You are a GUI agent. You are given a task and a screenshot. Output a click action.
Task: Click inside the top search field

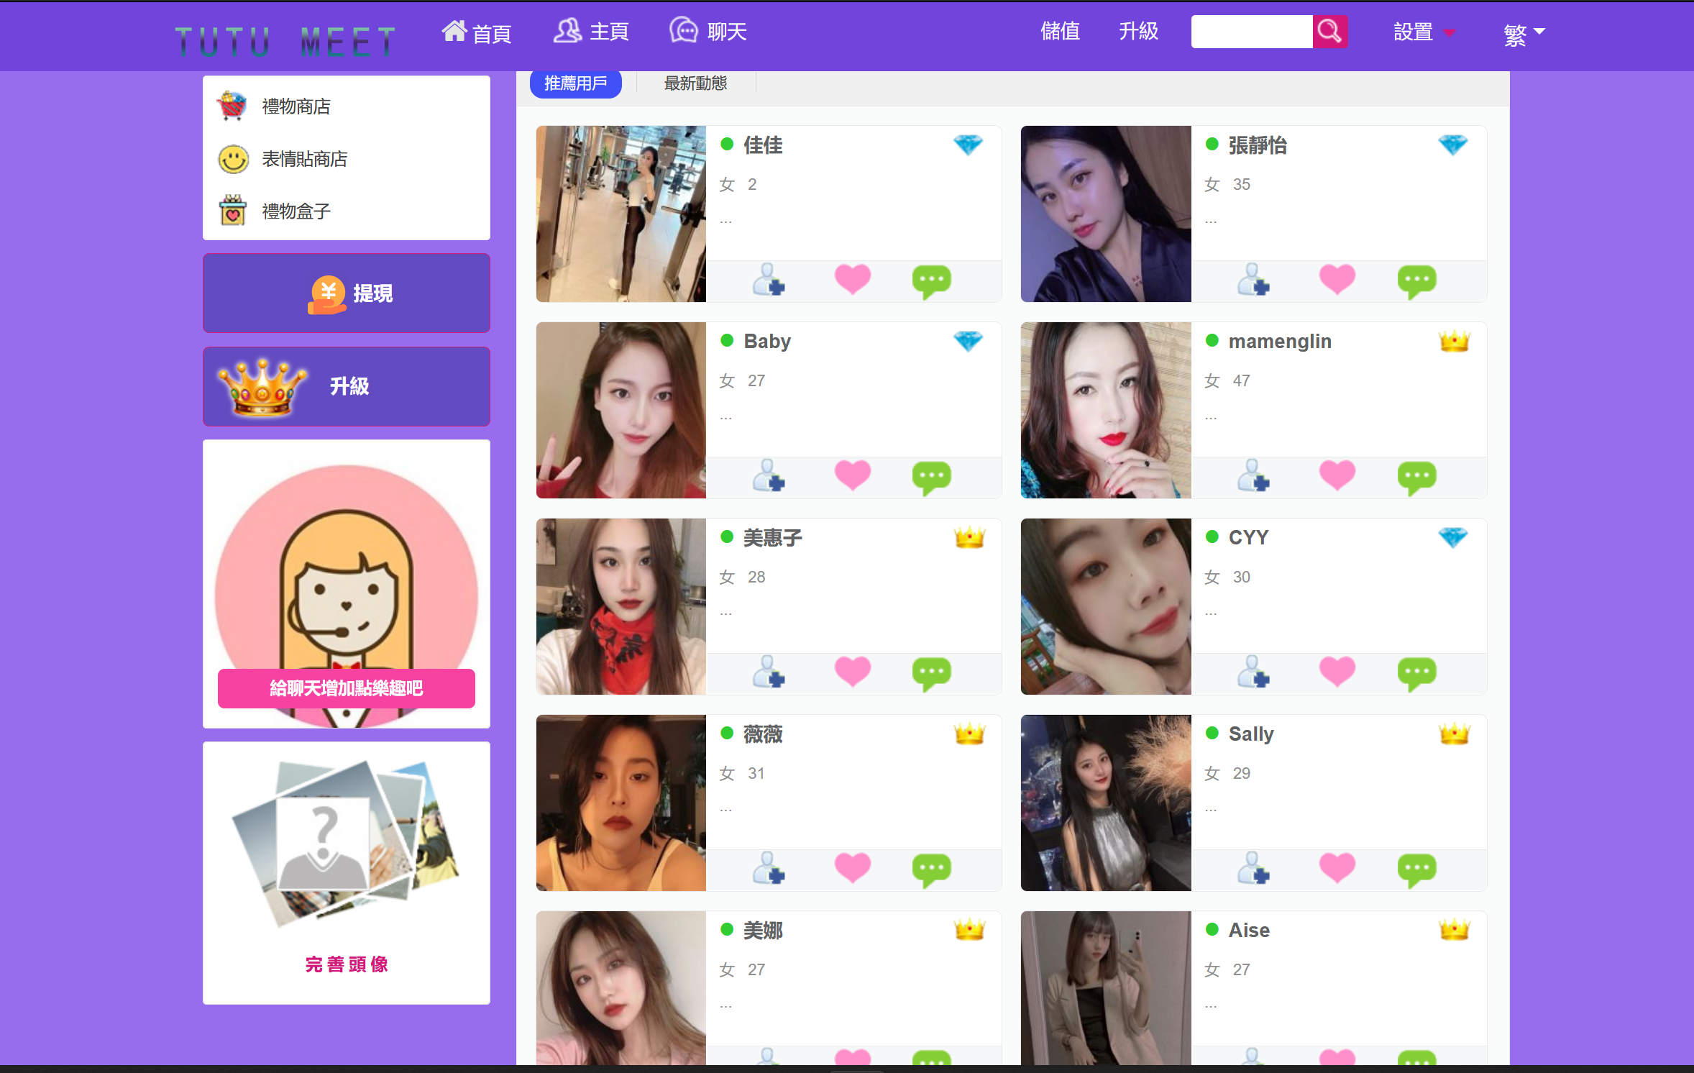(x=1251, y=32)
